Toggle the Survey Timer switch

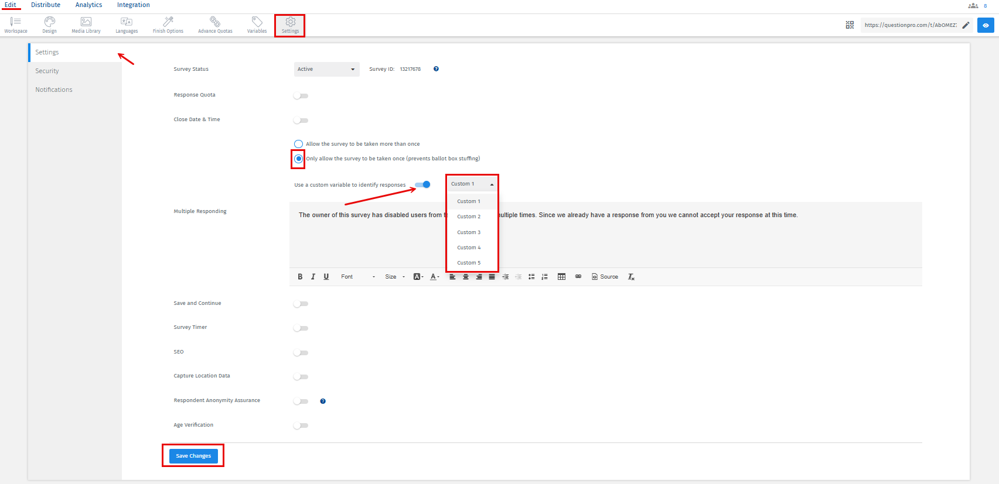[301, 328]
